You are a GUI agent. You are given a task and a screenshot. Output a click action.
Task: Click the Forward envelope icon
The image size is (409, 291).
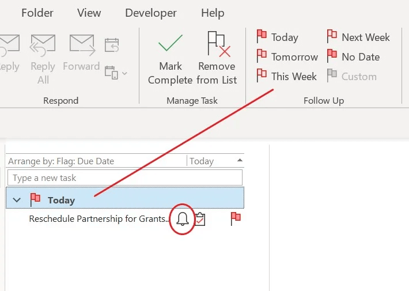(x=82, y=44)
